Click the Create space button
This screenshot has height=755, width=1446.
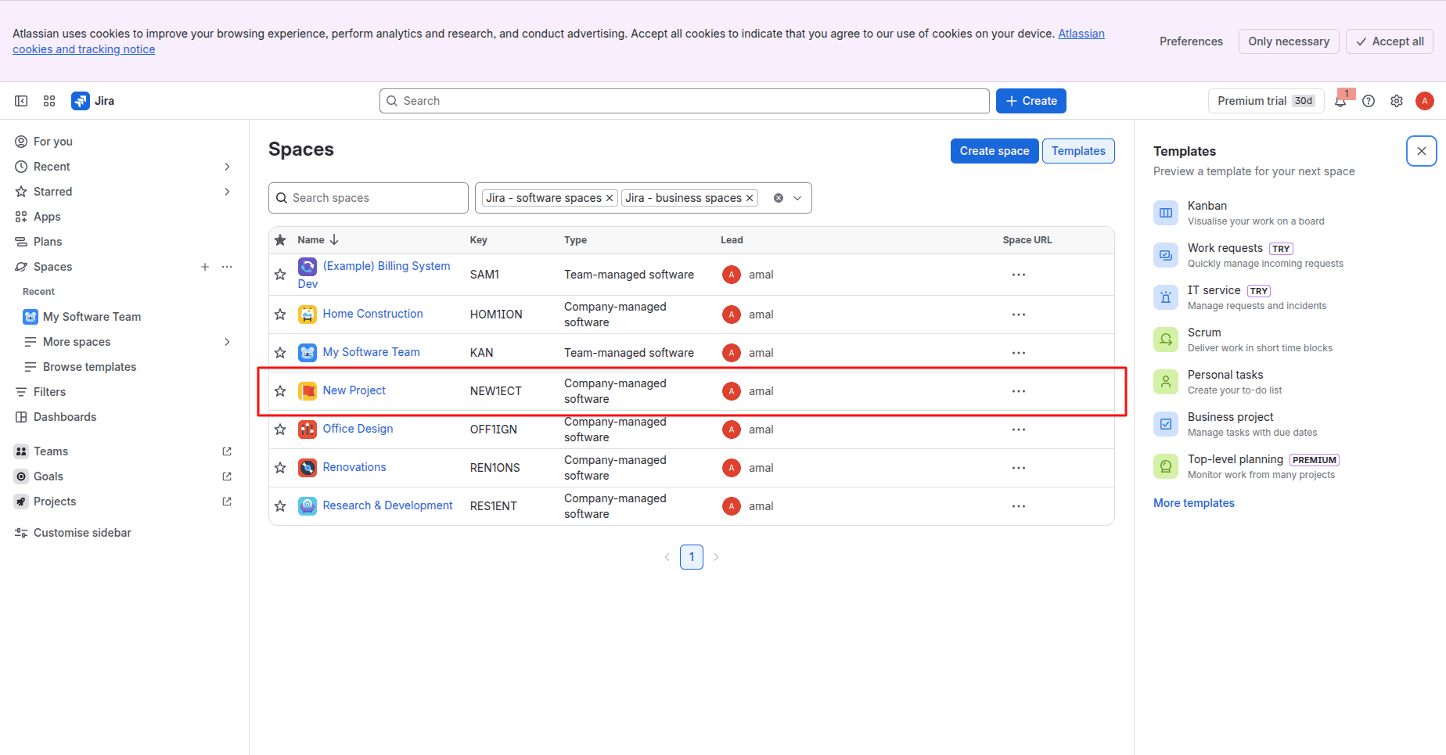tap(995, 151)
